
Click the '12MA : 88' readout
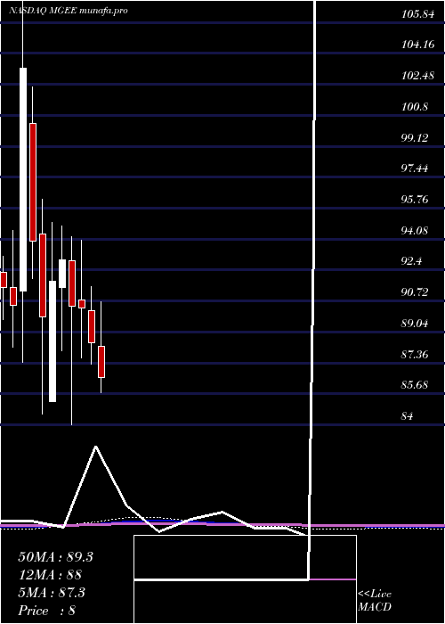[50, 575]
